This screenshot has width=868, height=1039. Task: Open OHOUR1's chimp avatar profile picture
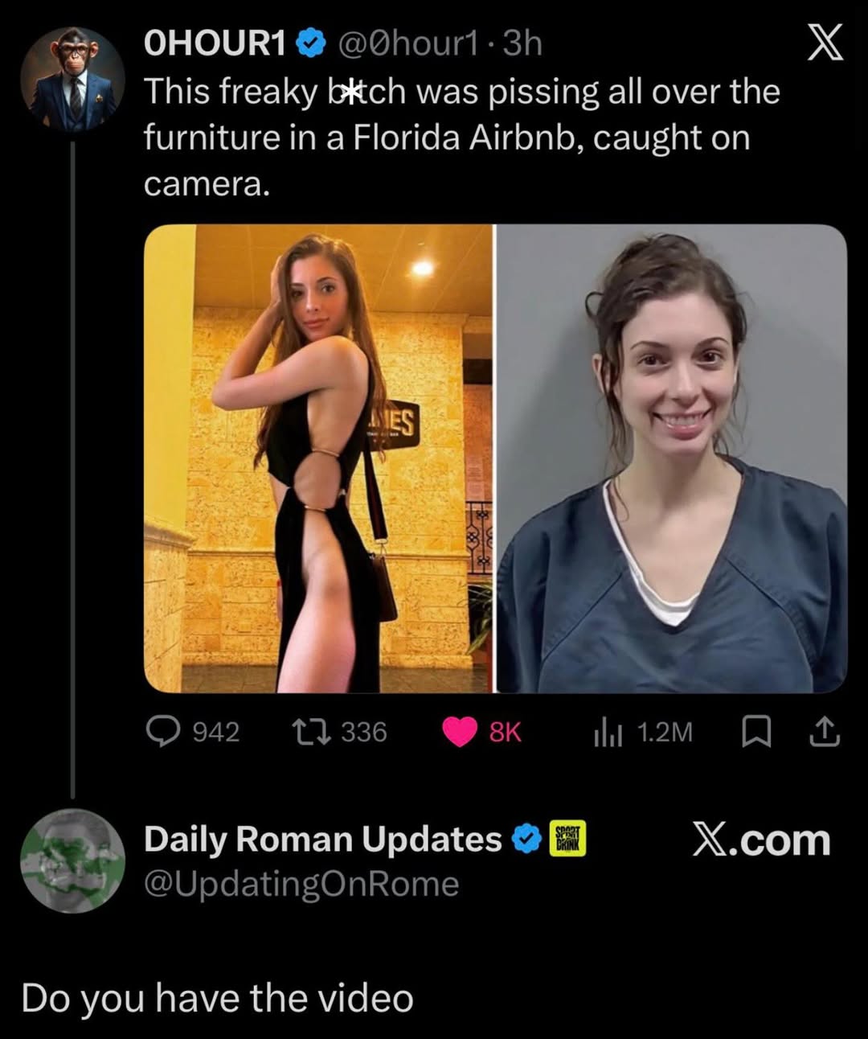pyautogui.click(x=72, y=79)
